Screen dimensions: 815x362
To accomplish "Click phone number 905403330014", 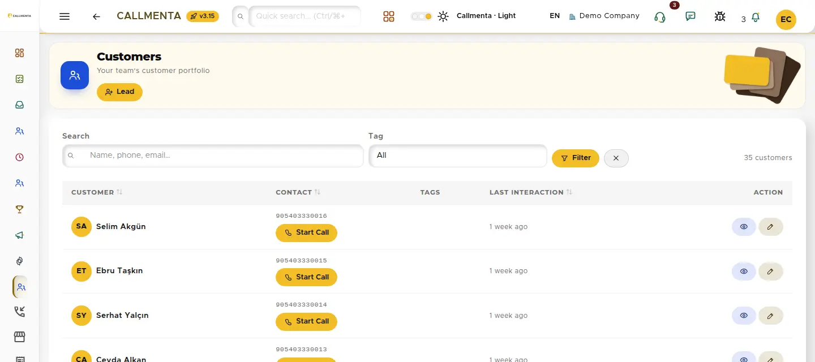I will click(x=301, y=305).
